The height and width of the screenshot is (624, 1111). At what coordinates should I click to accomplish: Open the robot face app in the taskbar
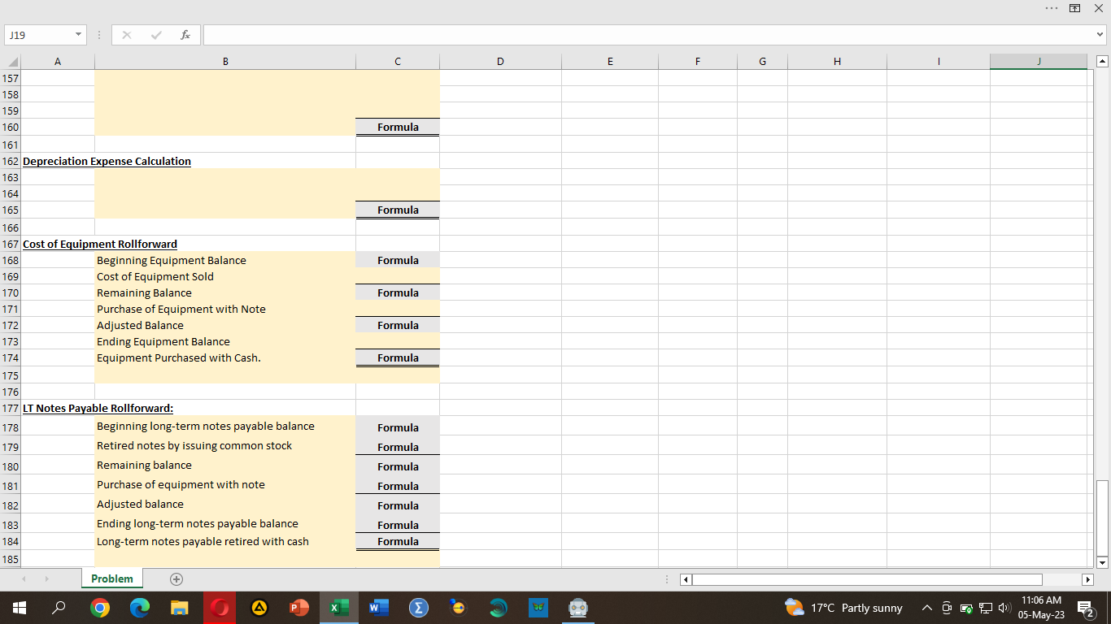tap(577, 608)
